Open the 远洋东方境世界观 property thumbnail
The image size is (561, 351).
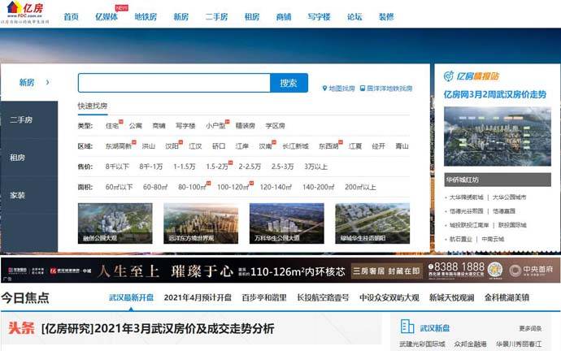[201, 223]
